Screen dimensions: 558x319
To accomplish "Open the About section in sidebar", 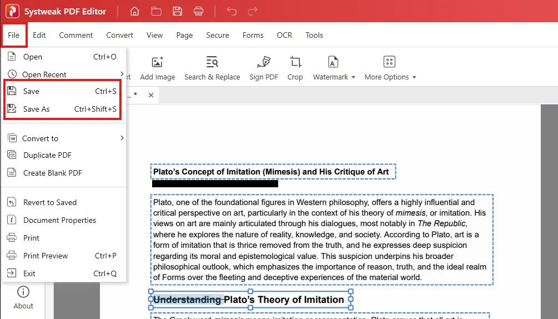I will [x=23, y=297].
